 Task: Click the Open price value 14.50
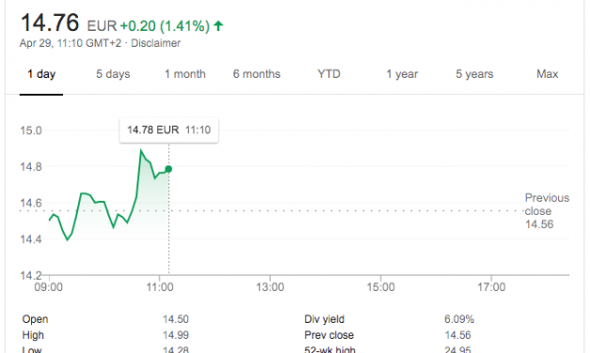(175, 319)
